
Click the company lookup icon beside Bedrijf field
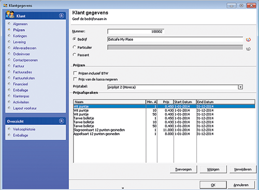coord(248,40)
